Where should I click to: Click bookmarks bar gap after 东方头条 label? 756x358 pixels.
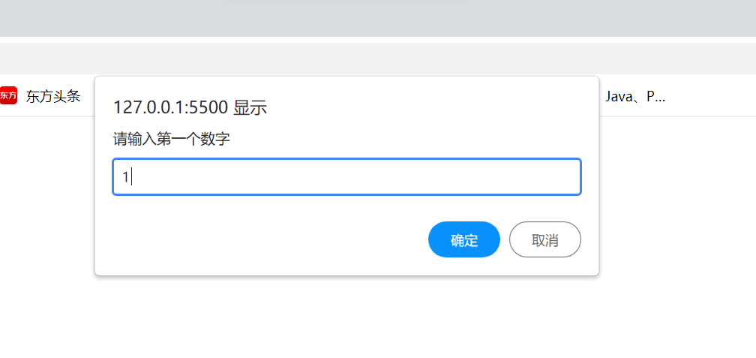pyautogui.click(x=88, y=96)
